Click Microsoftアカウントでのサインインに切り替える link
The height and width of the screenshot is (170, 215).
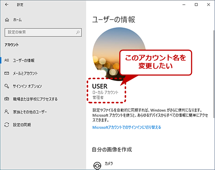tap(127, 127)
